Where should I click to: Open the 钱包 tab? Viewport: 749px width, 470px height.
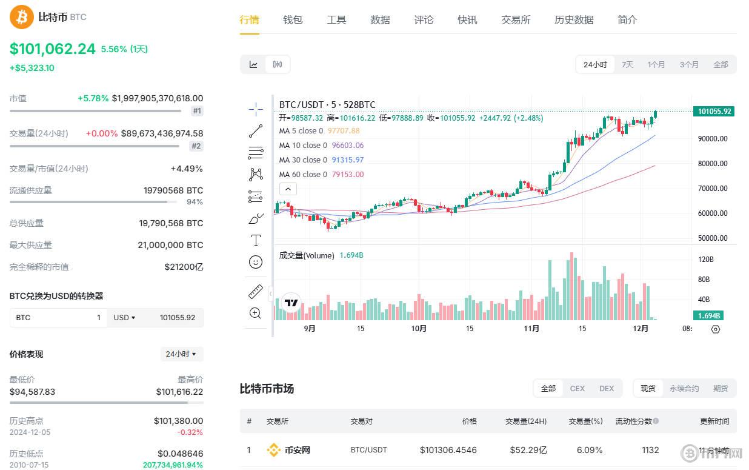click(293, 19)
